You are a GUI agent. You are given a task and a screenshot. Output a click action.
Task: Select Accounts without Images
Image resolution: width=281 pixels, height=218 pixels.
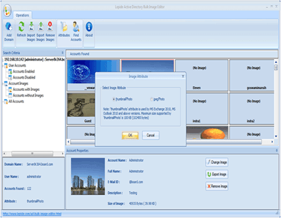(28, 96)
